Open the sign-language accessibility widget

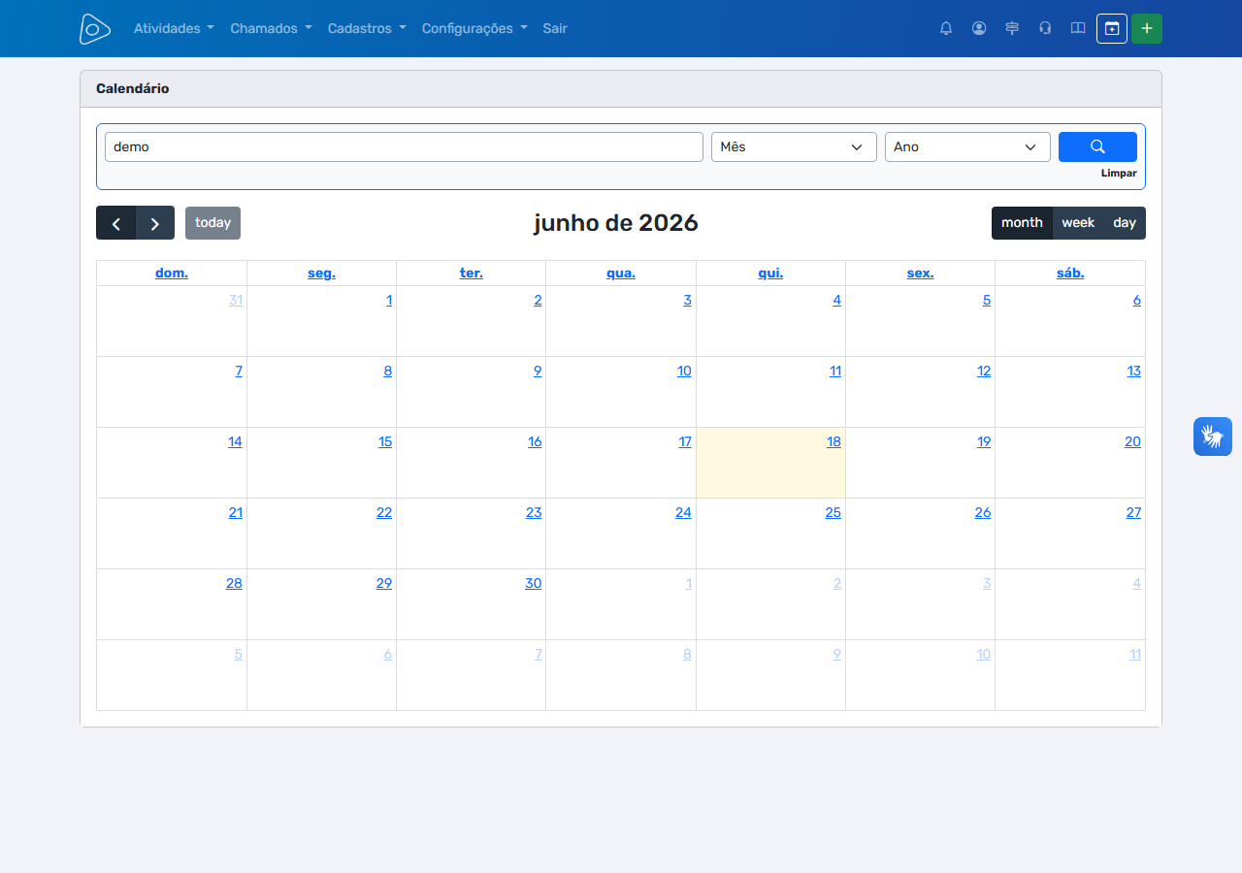pyautogui.click(x=1213, y=436)
